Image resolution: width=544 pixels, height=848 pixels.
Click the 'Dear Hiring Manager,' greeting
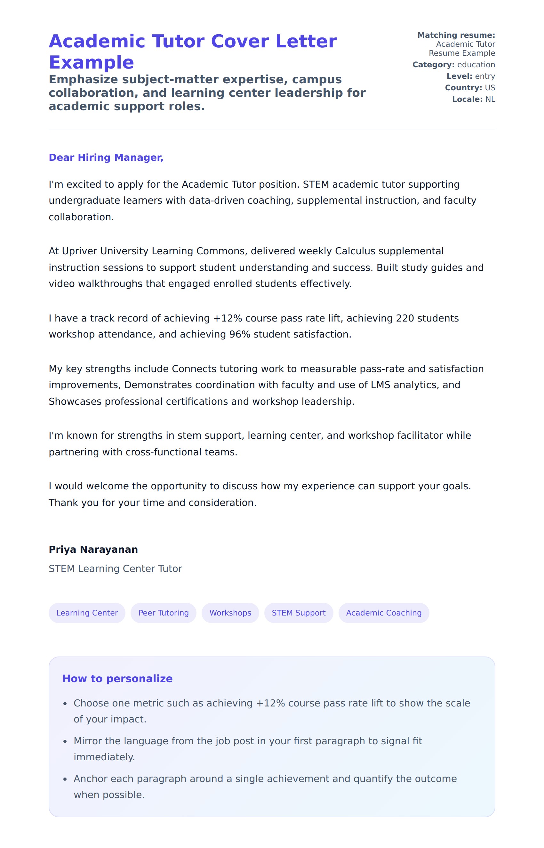coord(106,157)
